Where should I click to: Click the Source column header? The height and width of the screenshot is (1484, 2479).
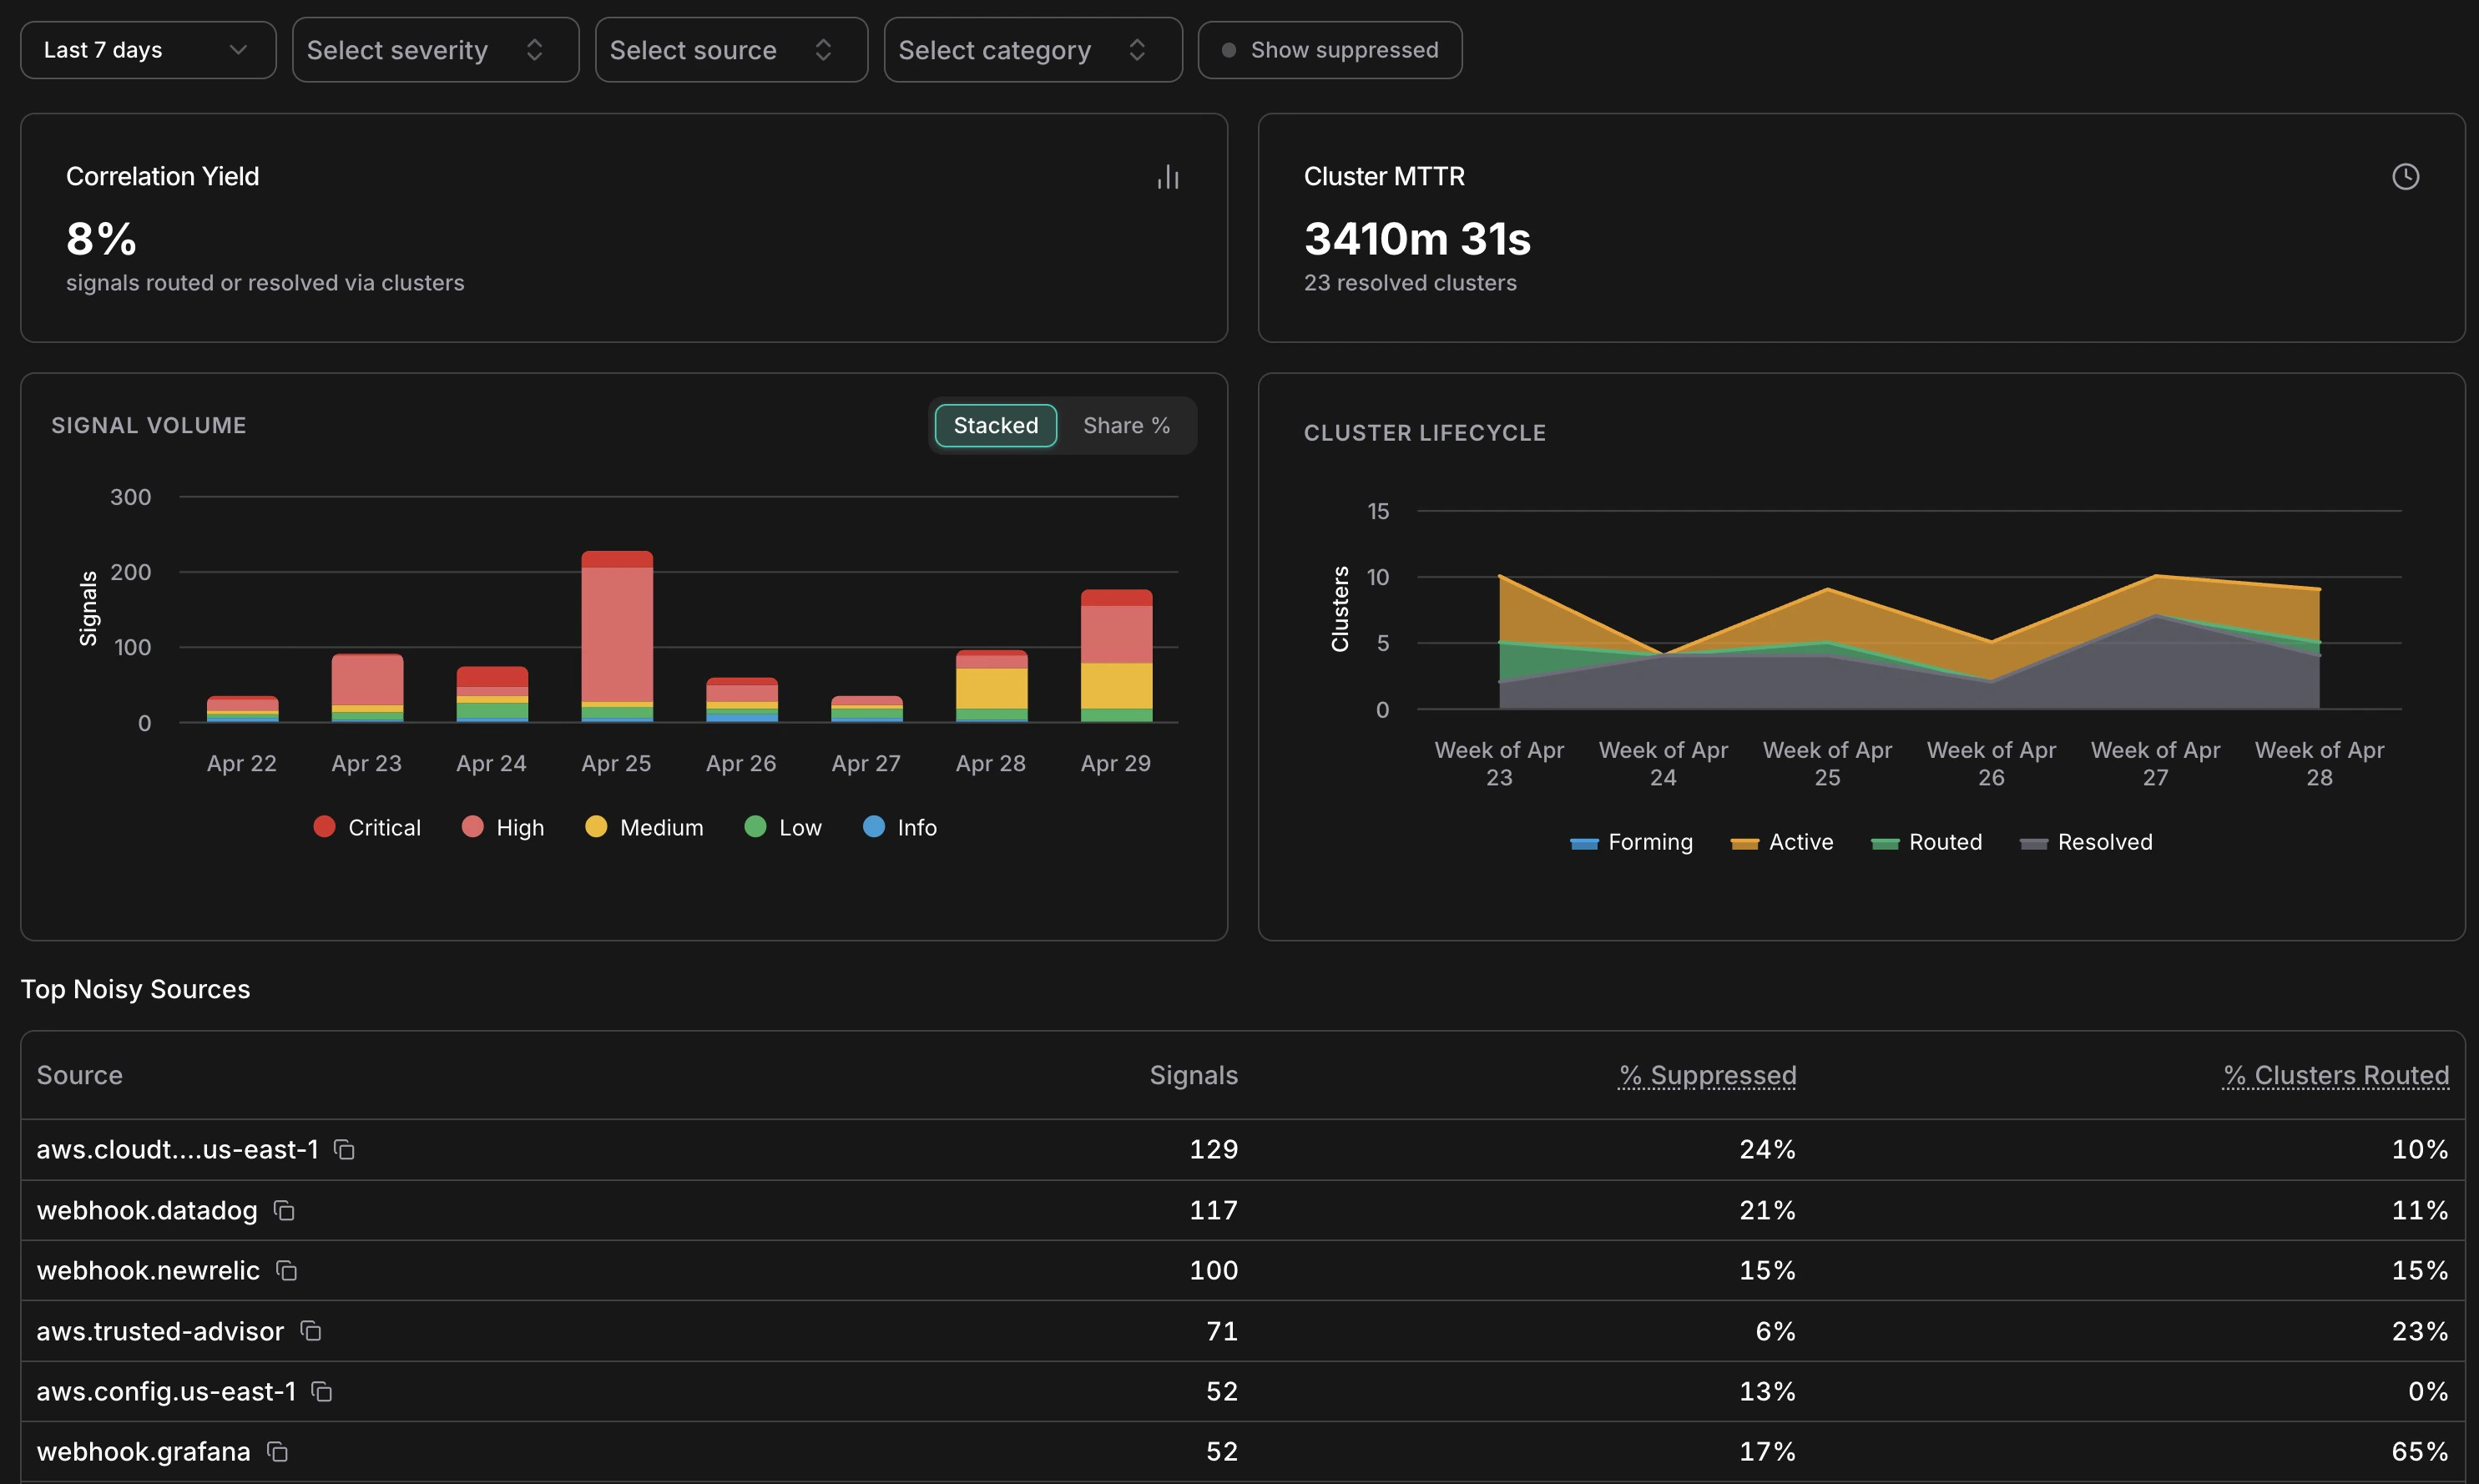click(x=80, y=1075)
